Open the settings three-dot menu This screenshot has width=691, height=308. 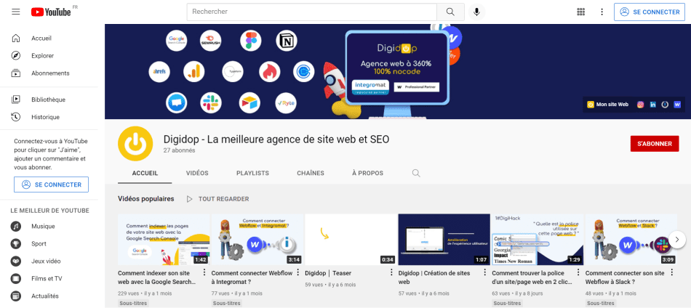(x=602, y=12)
